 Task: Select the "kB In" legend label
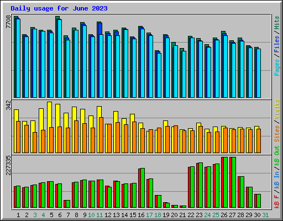click(277, 180)
